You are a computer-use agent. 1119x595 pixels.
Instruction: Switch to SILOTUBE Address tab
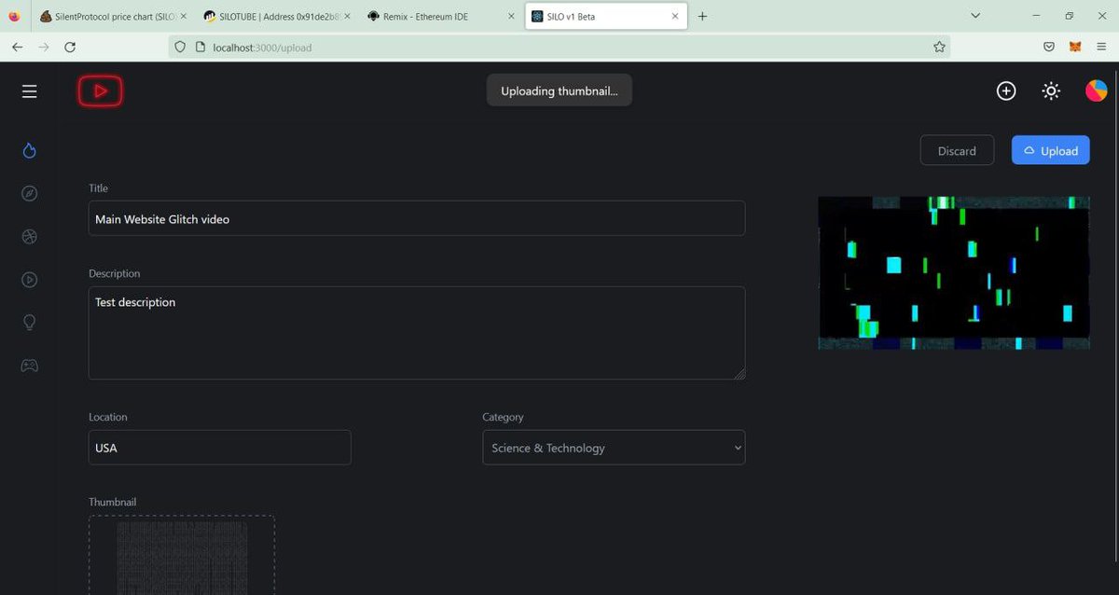pos(276,16)
